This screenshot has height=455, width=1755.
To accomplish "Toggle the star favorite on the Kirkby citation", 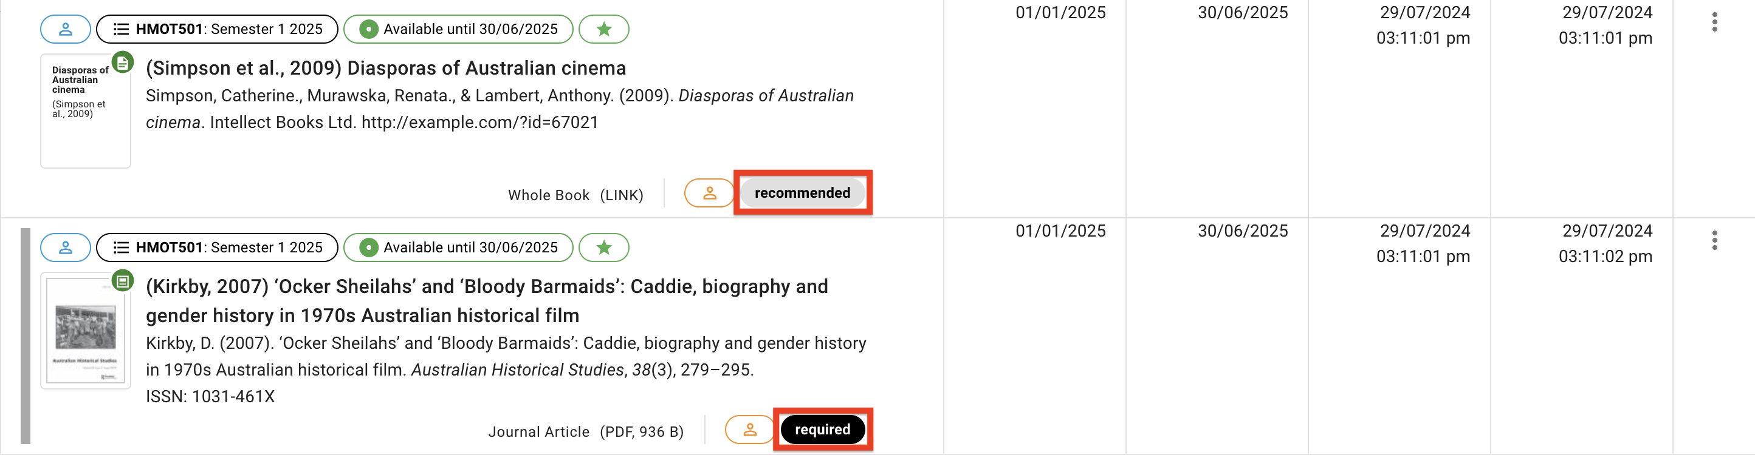I will [603, 248].
